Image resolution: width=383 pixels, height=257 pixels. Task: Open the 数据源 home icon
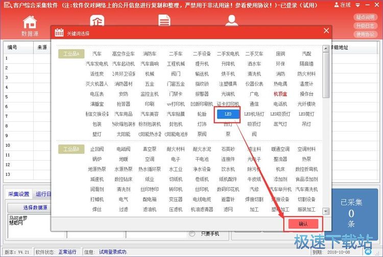point(30,22)
